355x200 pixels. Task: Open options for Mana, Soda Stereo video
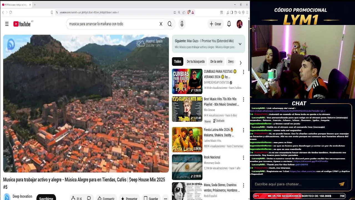tap(244, 185)
